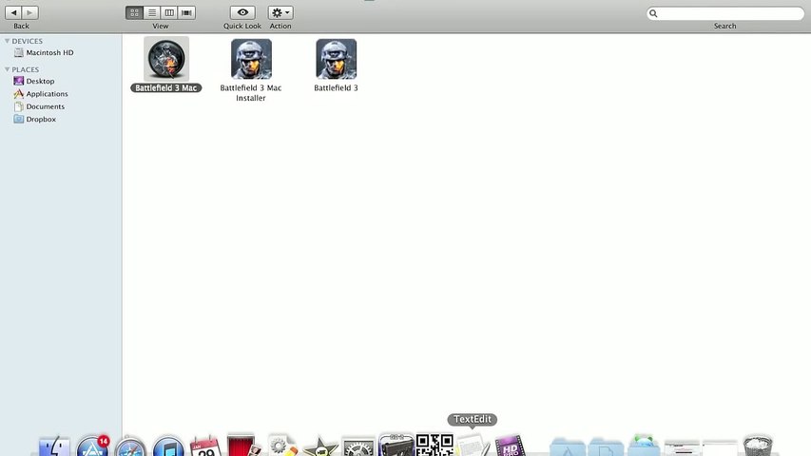
Task: Open the Applications stack folder in the Dock
Action: click(568, 447)
